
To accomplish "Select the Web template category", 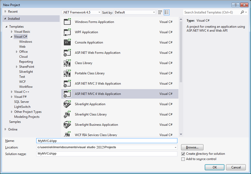I will pos(22,47).
